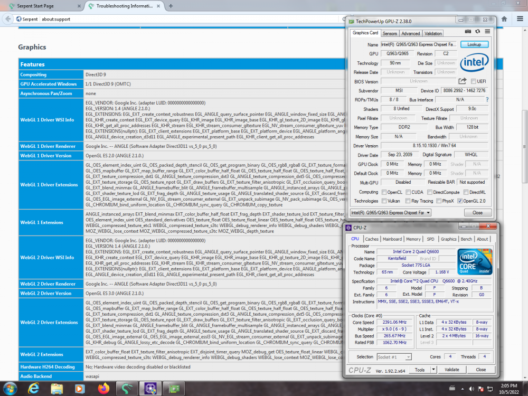The image size is (528, 396).
Task: Click the volume speaker tray icon
Action: pyautogui.click(x=489, y=388)
